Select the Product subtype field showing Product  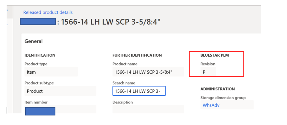(x=60, y=91)
